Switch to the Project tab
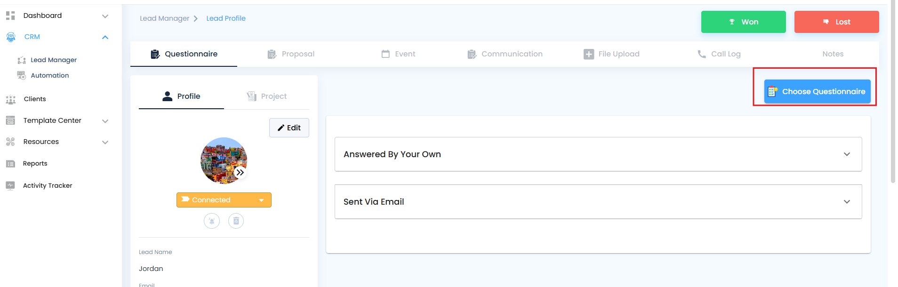Viewport: 898px width, 287px height. point(267,96)
